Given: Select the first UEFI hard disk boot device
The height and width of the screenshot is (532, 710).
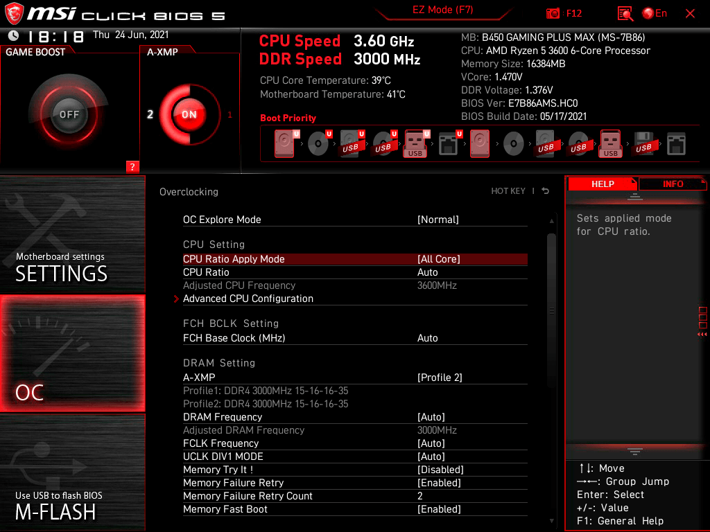Looking at the screenshot, I should (x=284, y=144).
